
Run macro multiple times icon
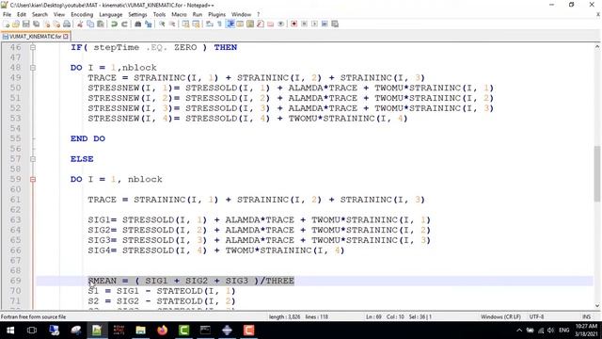pyautogui.click(x=325, y=24)
